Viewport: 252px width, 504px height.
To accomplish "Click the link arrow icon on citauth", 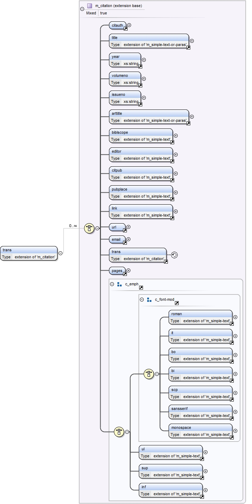I will point(125,28).
